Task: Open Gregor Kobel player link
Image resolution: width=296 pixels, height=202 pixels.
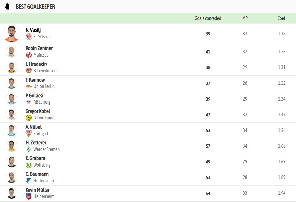Action: coord(38,111)
